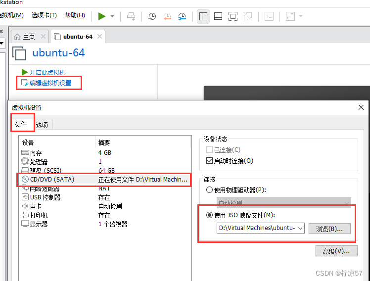Open power options dropdown arrow next to play

pos(112,16)
